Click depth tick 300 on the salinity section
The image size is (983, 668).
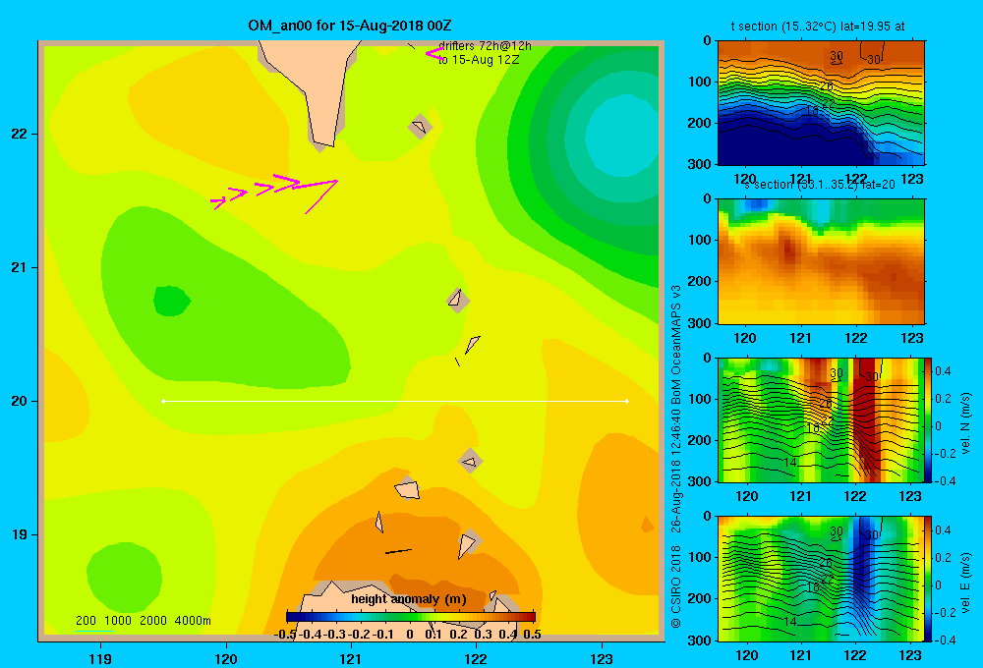tap(701, 323)
